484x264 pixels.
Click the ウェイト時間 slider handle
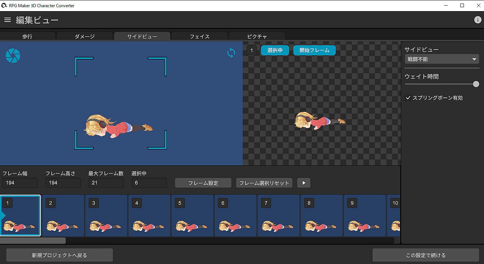[476, 84]
